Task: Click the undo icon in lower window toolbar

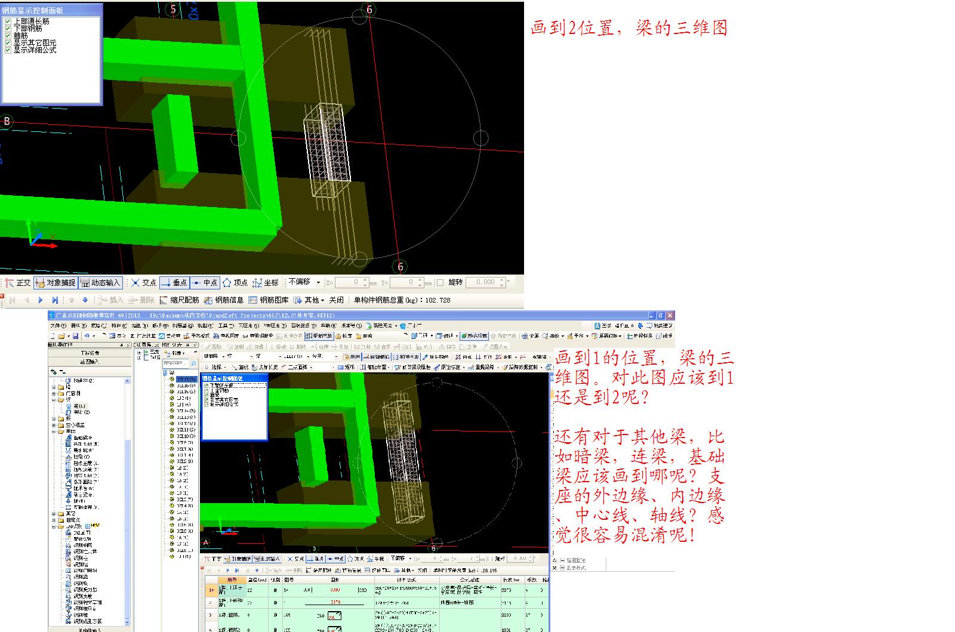Action: point(87,336)
